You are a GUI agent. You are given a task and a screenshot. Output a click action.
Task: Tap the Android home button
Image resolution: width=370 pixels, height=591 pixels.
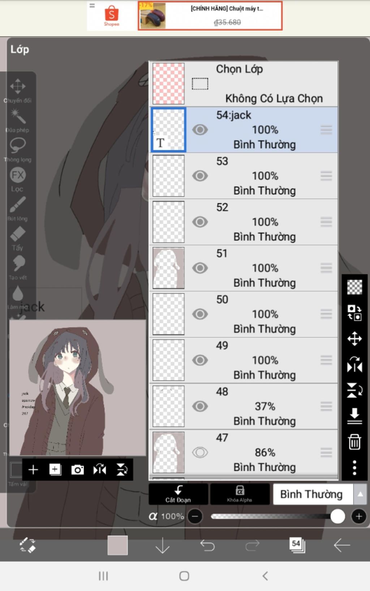[184, 576]
